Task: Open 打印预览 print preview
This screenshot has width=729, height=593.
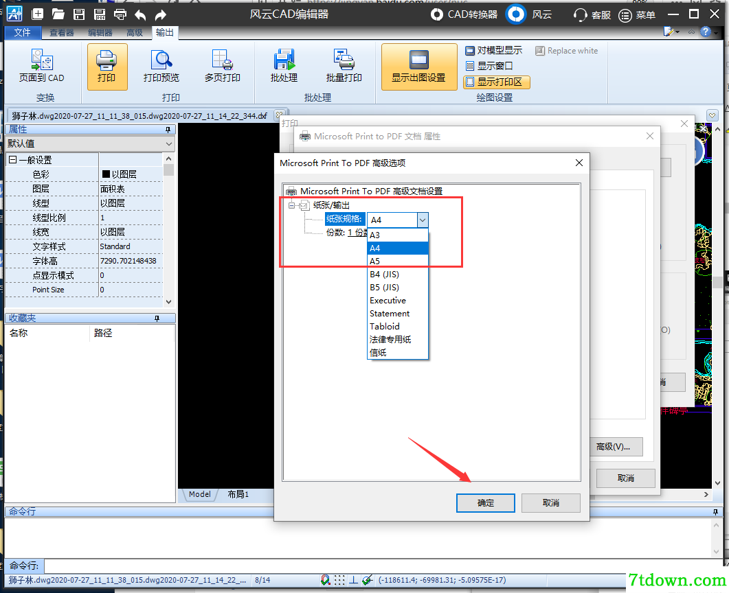Action: click(161, 66)
